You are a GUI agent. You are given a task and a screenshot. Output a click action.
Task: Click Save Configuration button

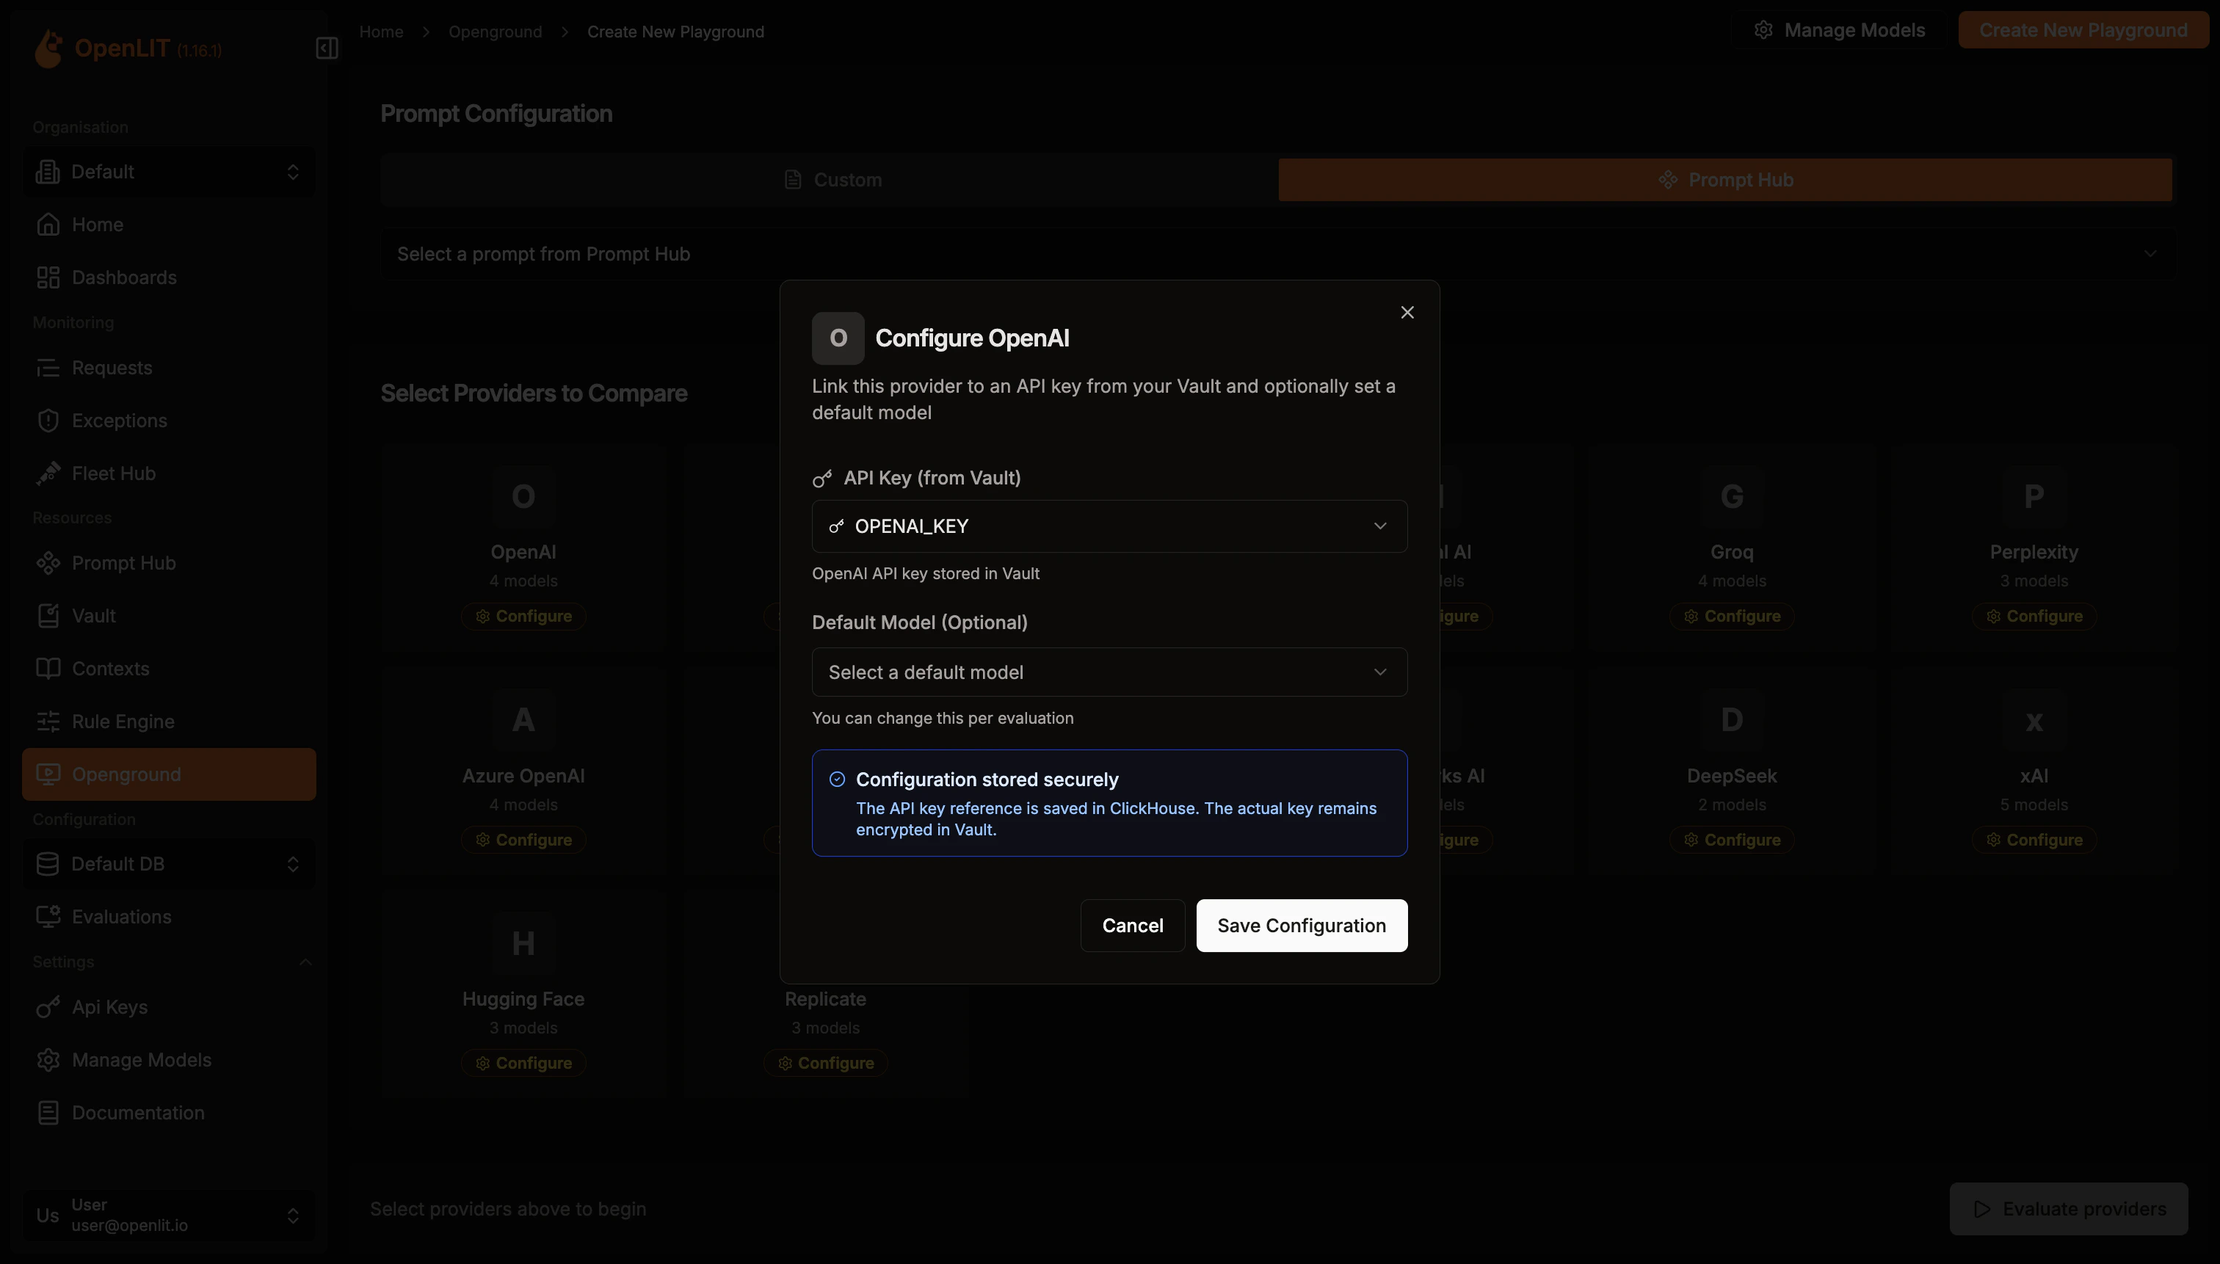[1301, 926]
